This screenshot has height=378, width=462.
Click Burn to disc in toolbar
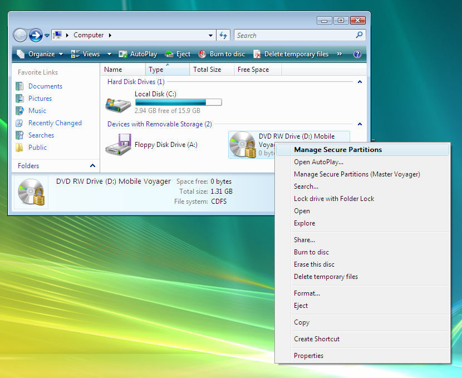[222, 54]
